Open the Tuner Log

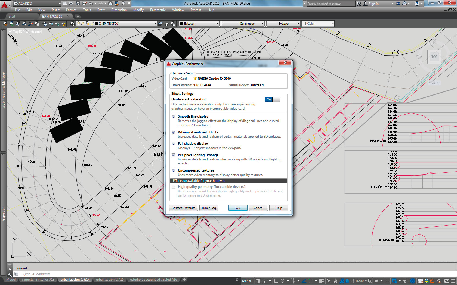coord(209,208)
